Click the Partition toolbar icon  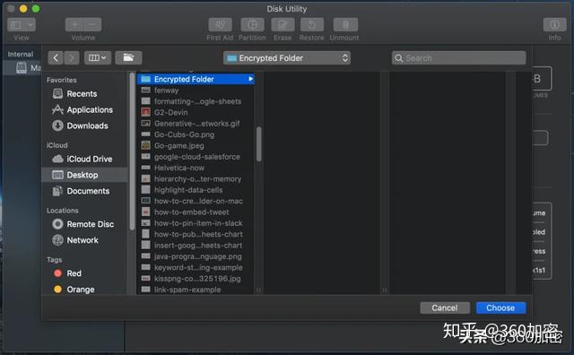click(x=252, y=25)
